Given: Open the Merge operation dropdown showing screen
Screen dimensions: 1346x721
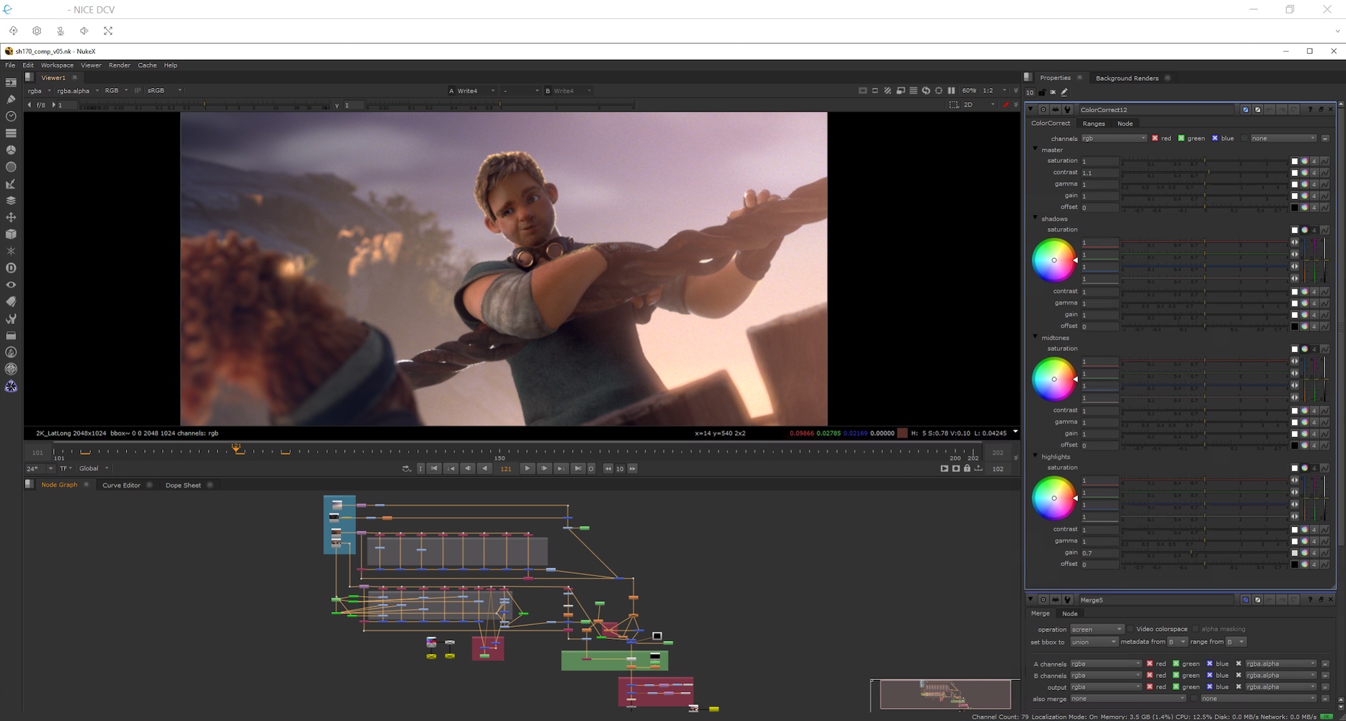Looking at the screenshot, I should (x=1097, y=630).
